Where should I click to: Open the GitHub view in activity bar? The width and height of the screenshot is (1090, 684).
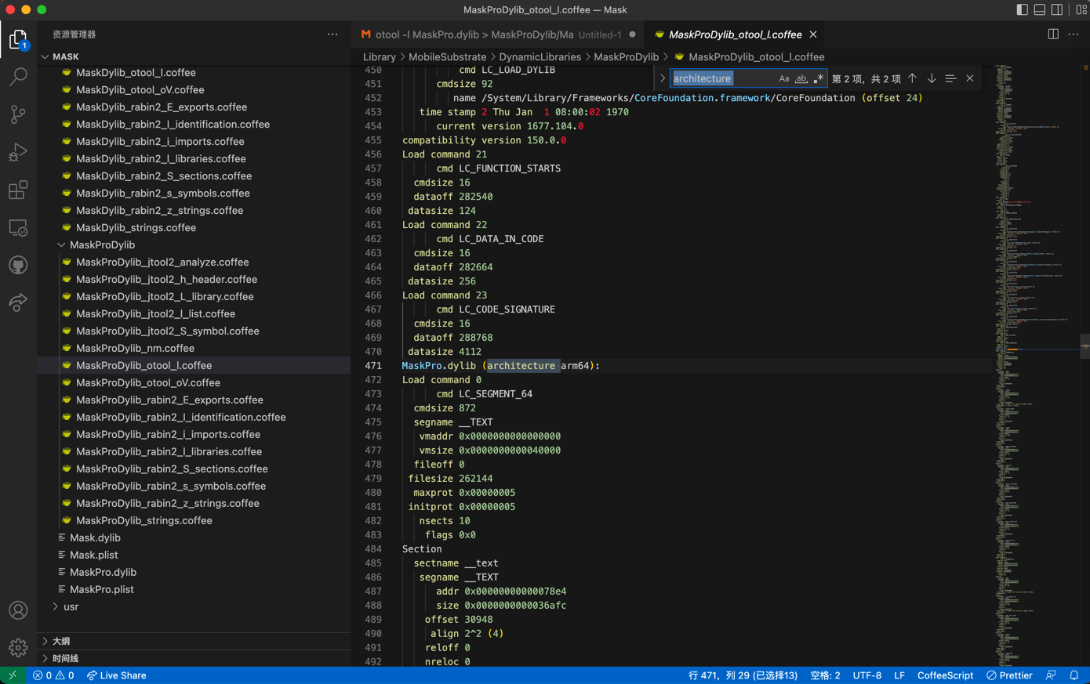[18, 265]
